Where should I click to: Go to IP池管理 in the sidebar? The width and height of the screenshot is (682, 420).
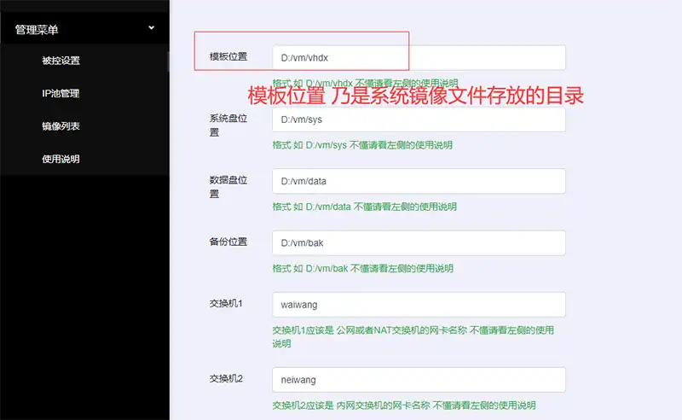[x=61, y=94]
